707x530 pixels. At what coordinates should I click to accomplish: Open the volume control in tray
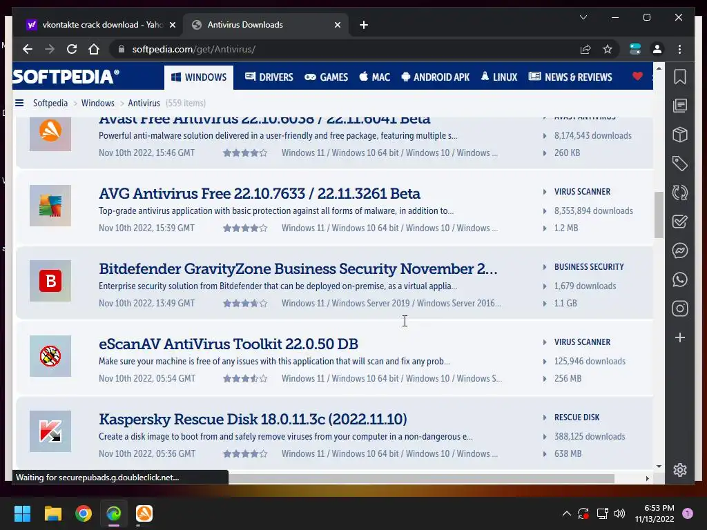tap(619, 513)
